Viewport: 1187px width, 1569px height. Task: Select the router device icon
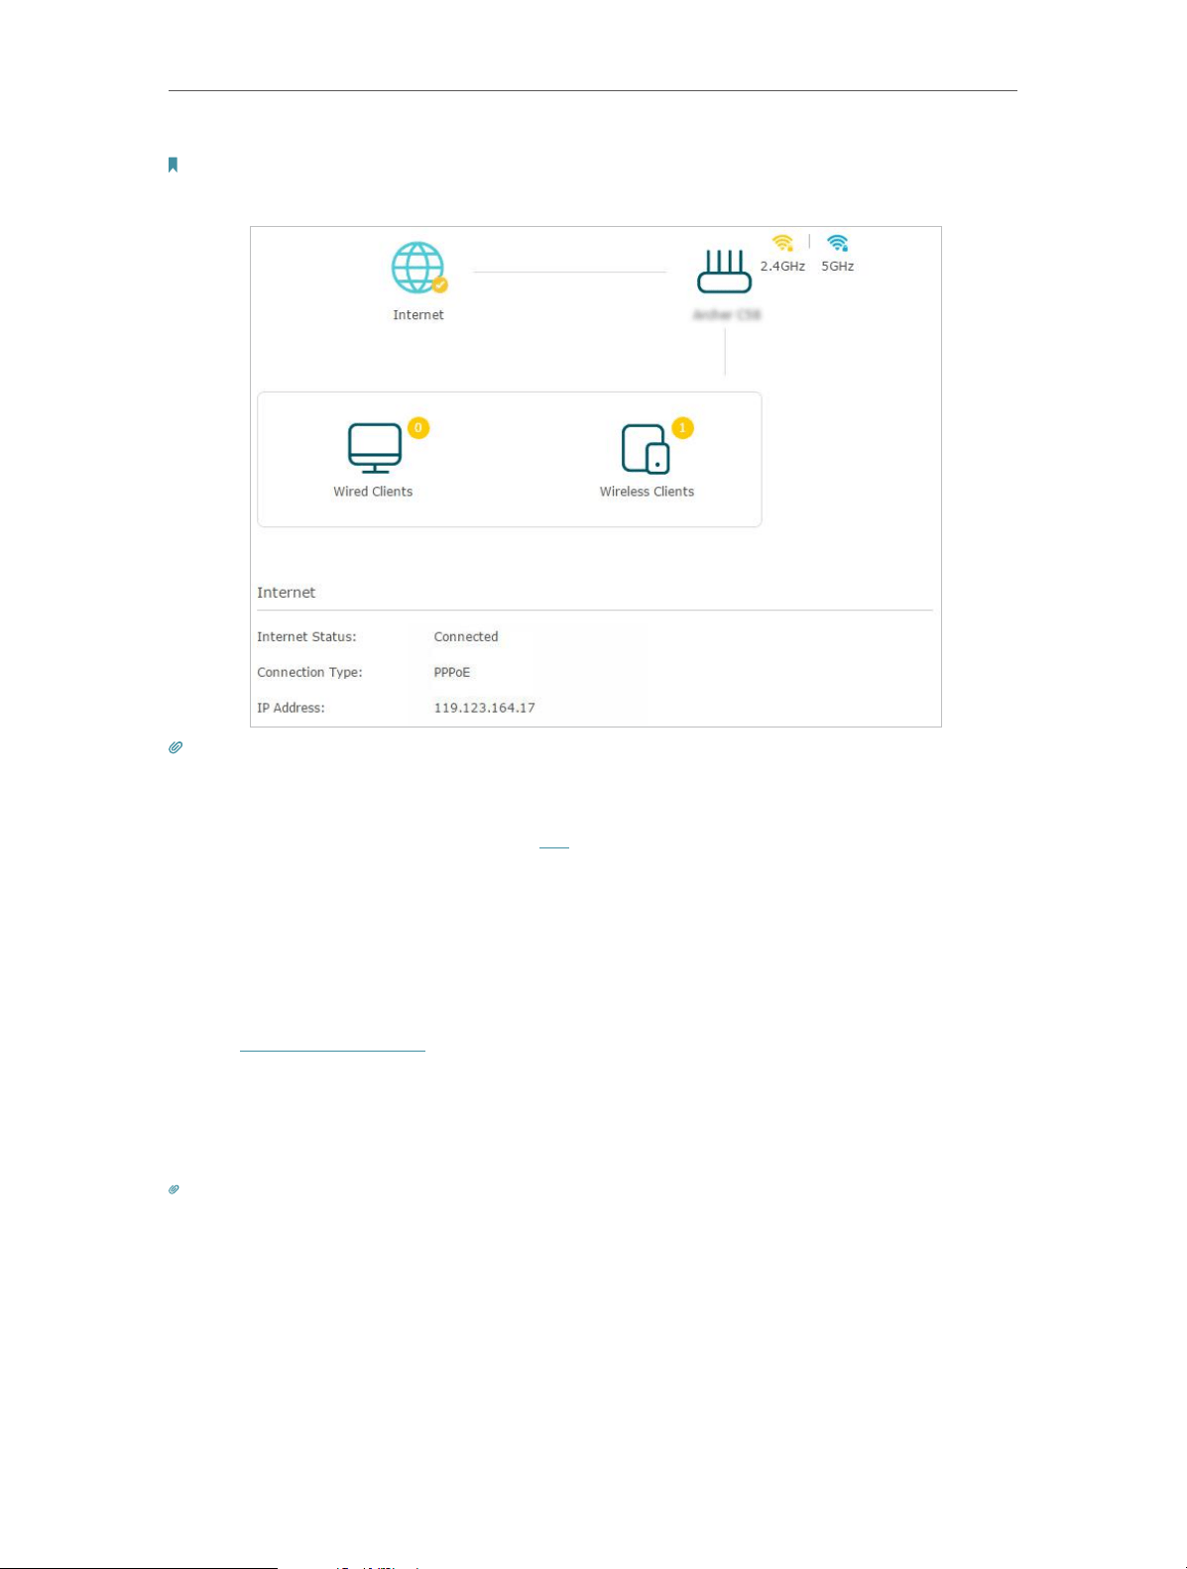pos(724,271)
